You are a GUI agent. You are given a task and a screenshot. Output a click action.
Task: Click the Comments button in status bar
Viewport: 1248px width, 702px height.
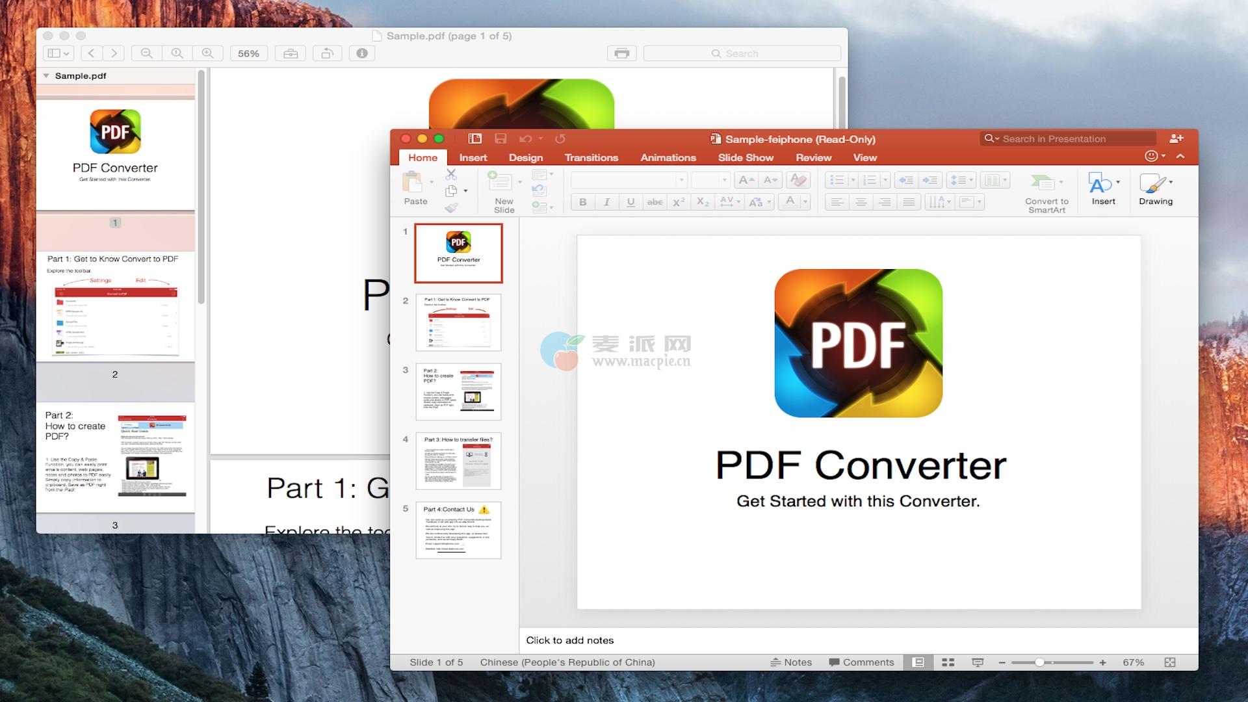pos(861,662)
